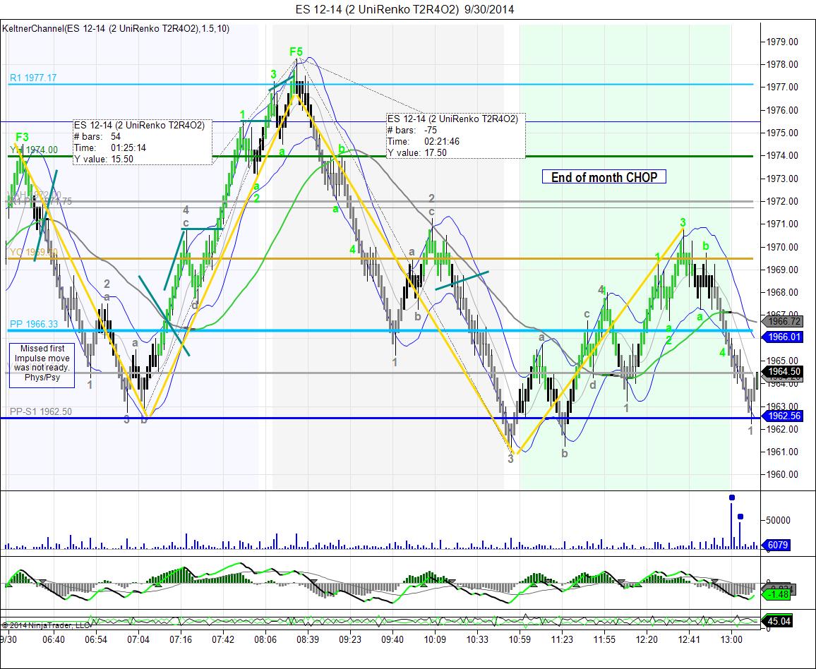Click the 13:00 time axis label
This screenshot has width=816, height=669.
[731, 639]
